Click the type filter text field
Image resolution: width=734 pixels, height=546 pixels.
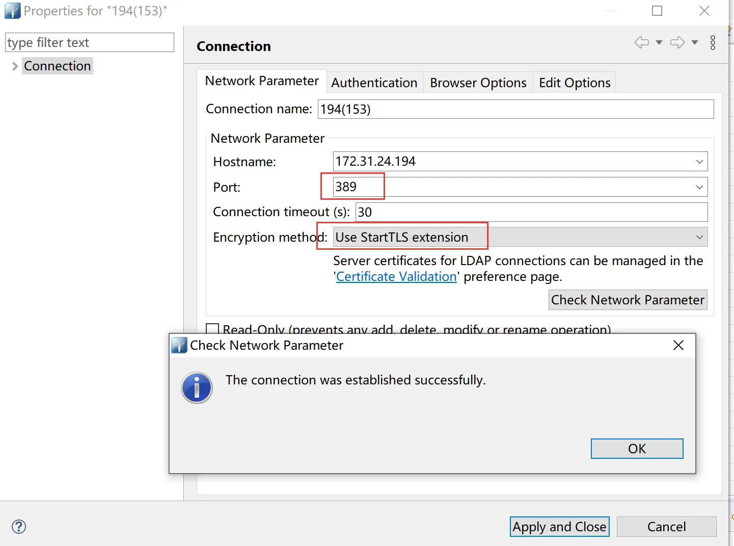pyautogui.click(x=90, y=42)
